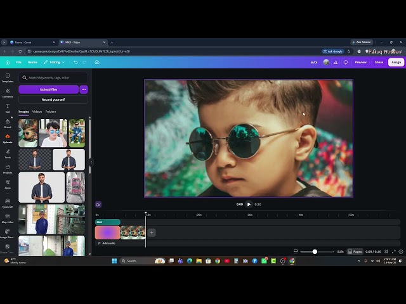Go to Canva home via house icon
This screenshot has height=304, width=406.
(8, 62)
